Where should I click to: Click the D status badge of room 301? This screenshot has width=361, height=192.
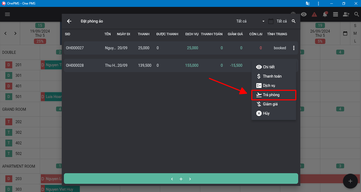pyautogui.click(x=9, y=75)
